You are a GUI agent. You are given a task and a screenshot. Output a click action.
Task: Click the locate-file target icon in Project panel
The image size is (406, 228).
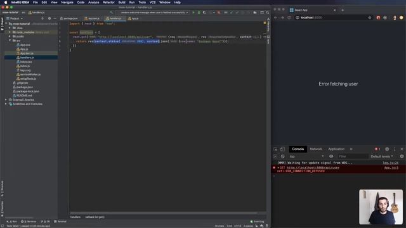click(43, 18)
